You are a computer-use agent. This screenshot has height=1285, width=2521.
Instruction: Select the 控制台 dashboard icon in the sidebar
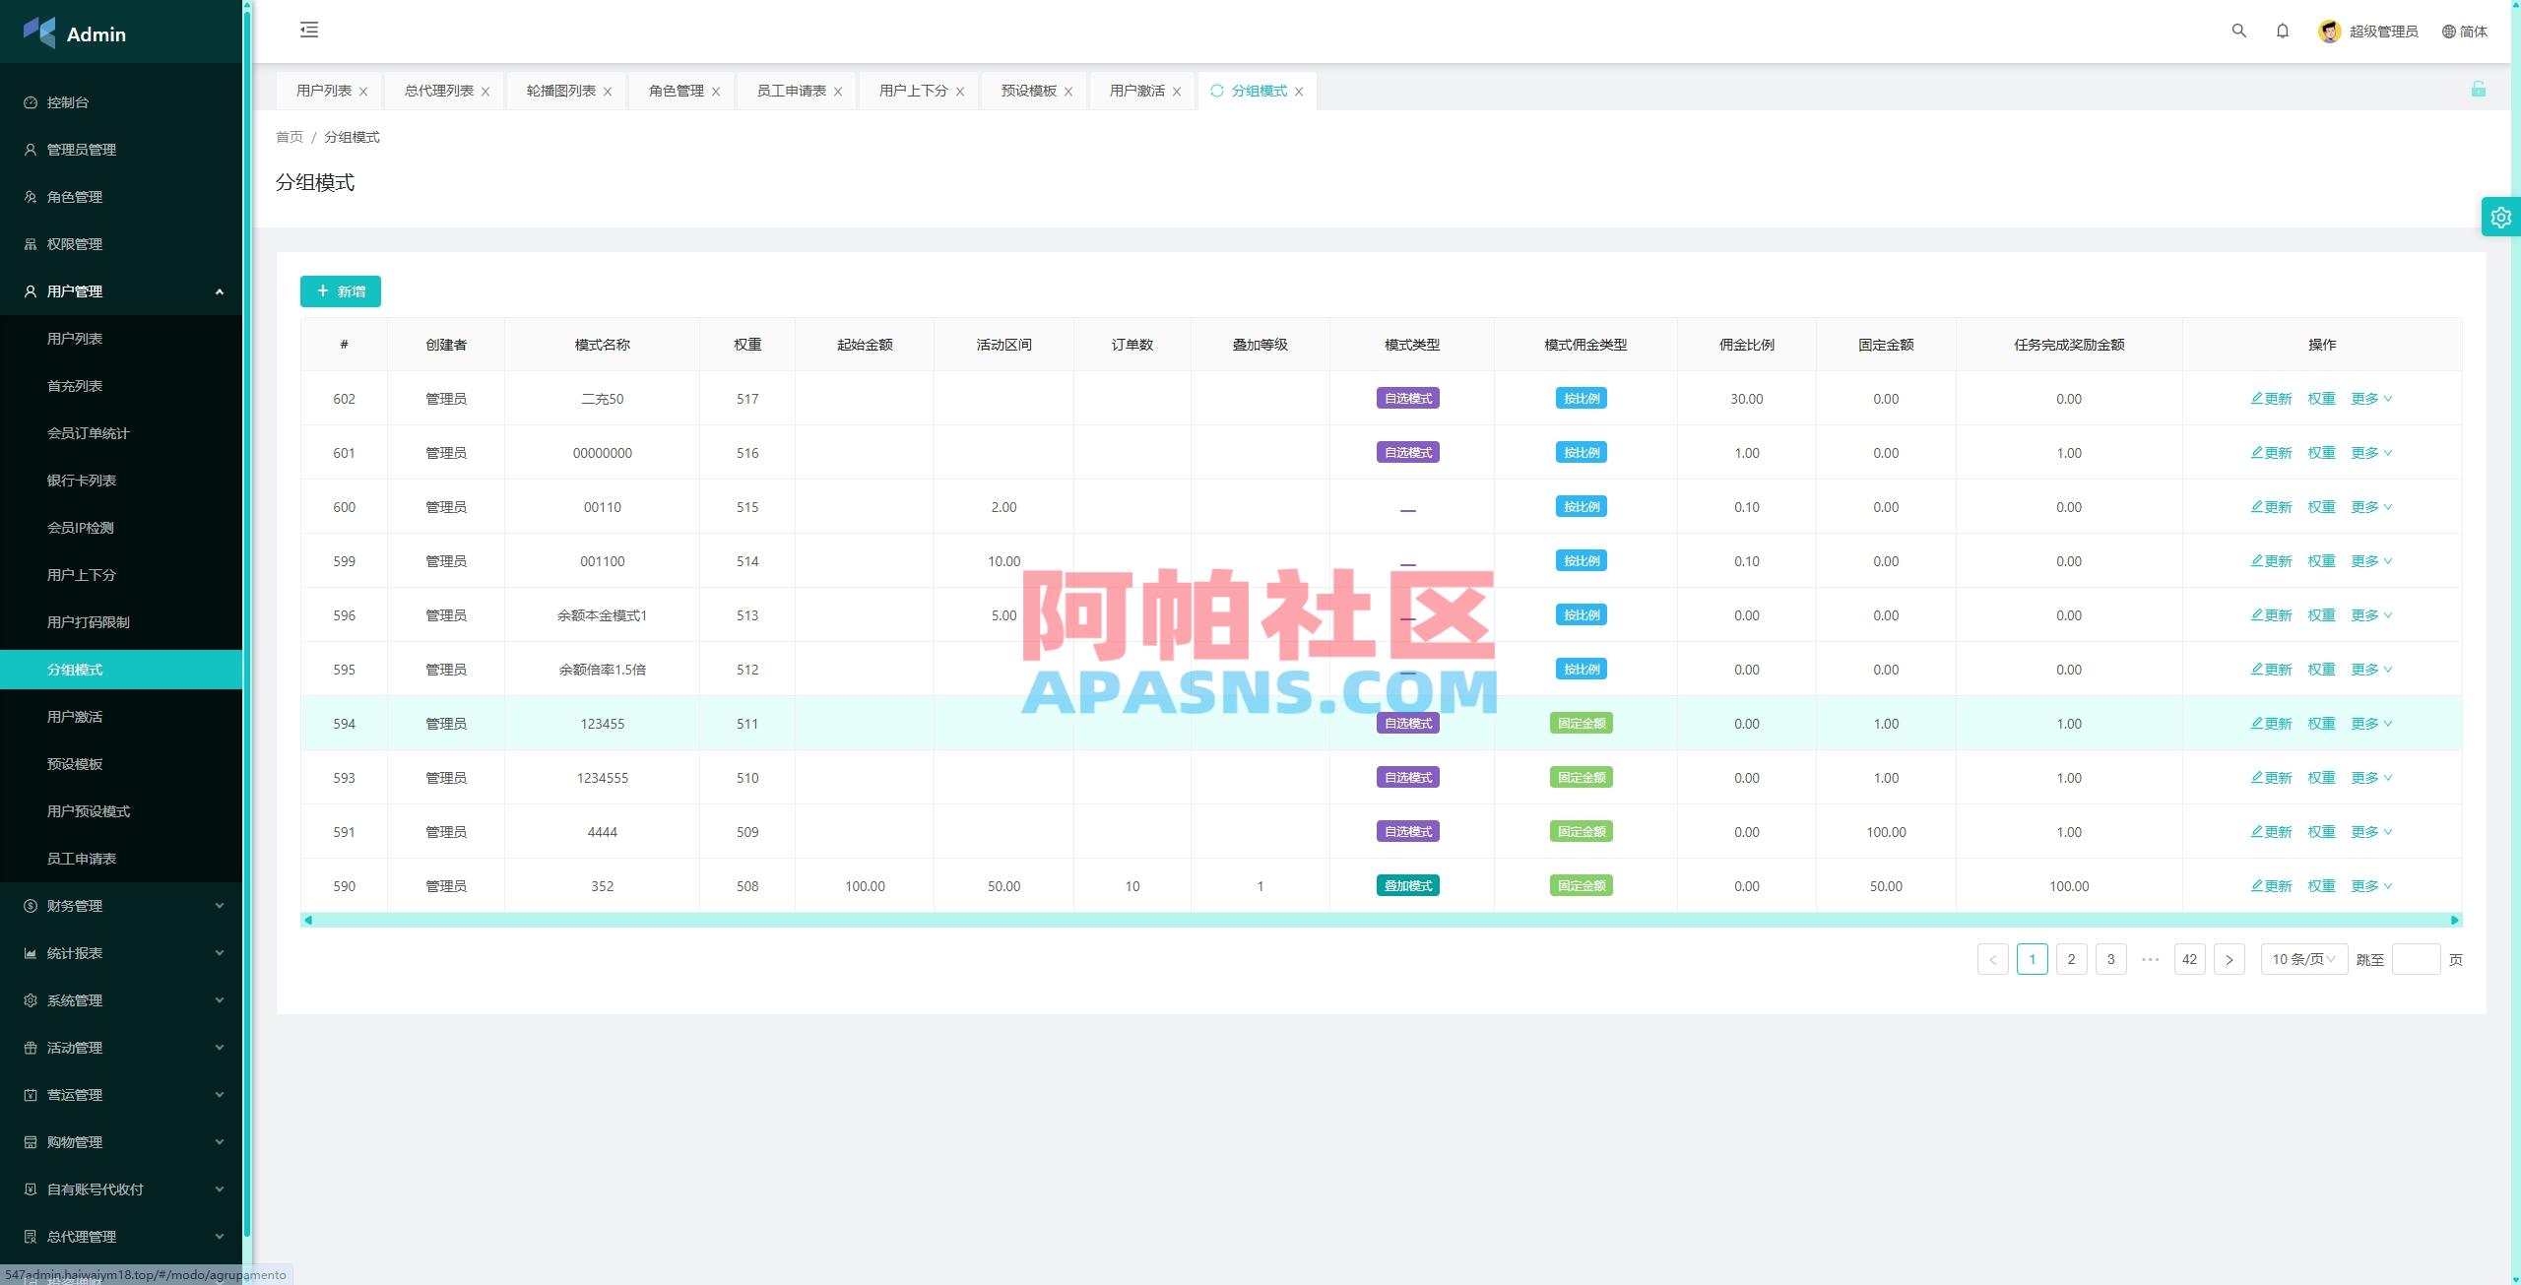click(30, 102)
